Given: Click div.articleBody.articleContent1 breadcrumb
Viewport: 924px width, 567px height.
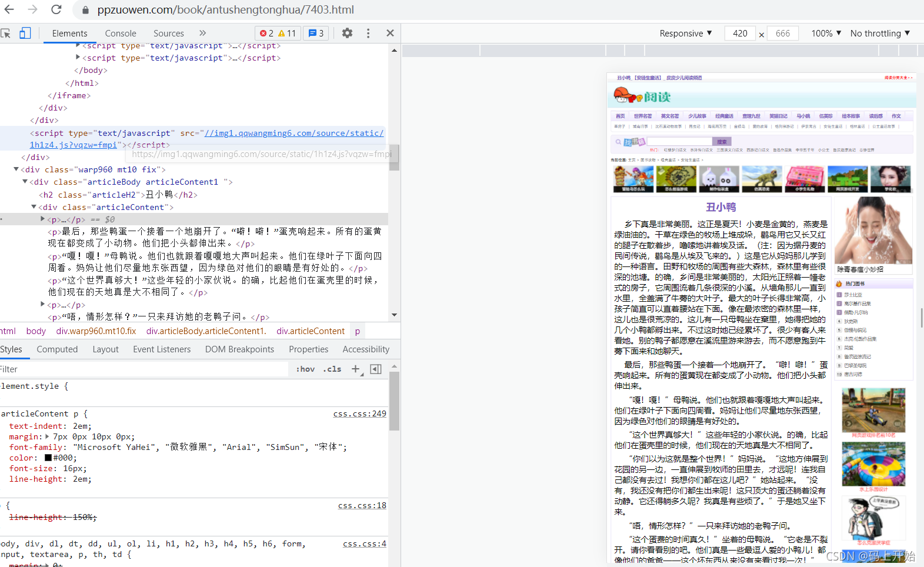Looking at the screenshot, I should [206, 331].
